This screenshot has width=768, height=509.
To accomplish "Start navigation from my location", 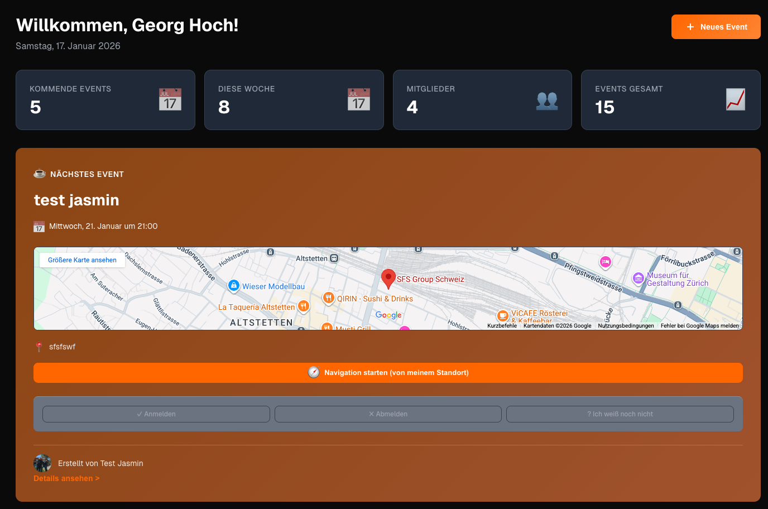I will coord(388,373).
